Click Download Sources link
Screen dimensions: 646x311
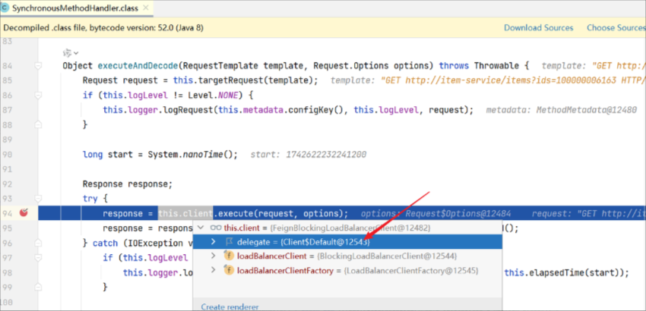coord(539,27)
